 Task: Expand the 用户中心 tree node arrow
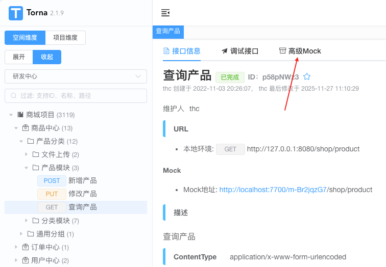coord(16,260)
